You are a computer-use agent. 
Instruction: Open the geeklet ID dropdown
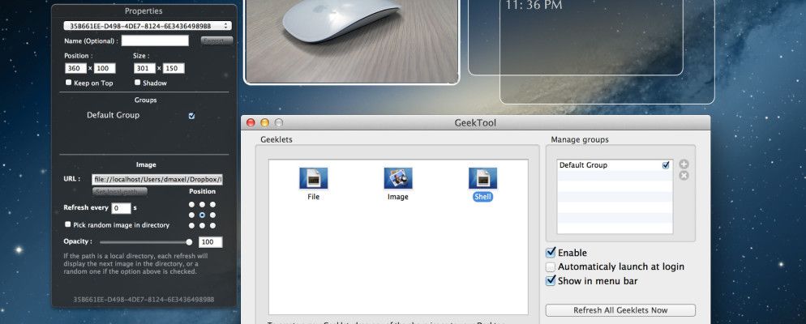point(148,26)
